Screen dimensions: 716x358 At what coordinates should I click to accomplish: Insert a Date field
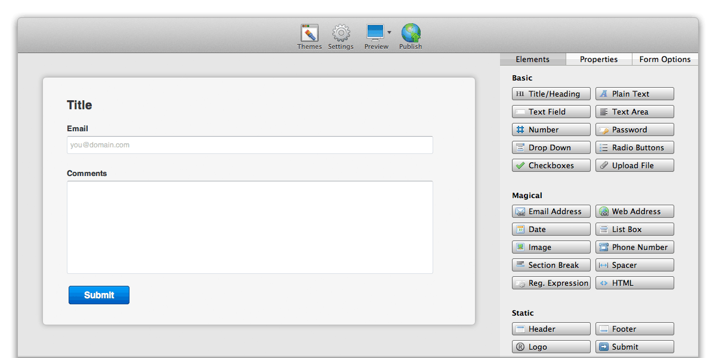click(551, 229)
